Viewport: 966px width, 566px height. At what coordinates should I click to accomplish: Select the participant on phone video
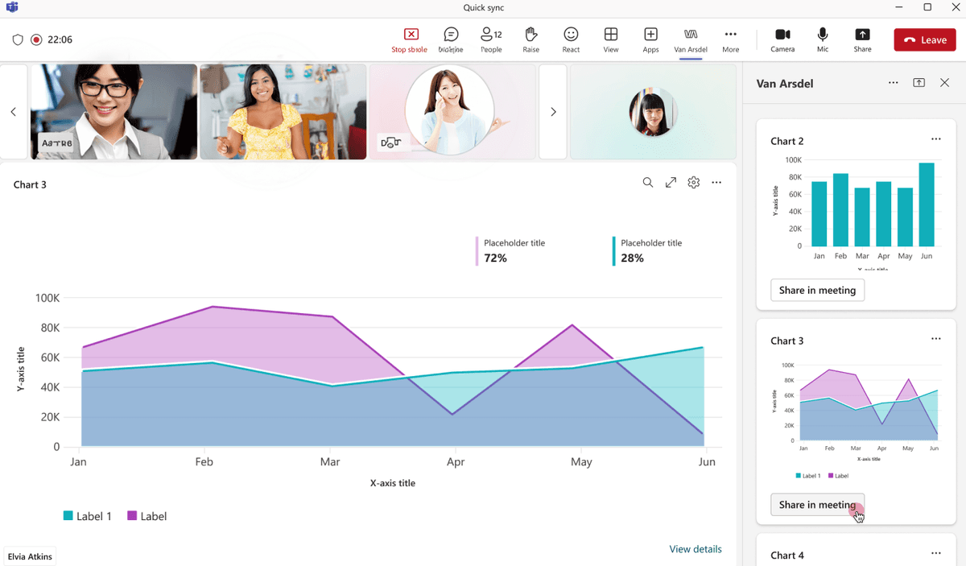pos(452,112)
